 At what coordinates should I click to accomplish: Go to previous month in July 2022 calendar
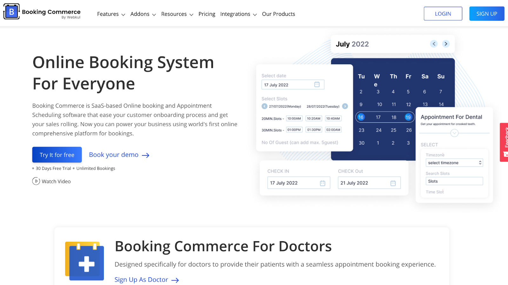(x=434, y=44)
